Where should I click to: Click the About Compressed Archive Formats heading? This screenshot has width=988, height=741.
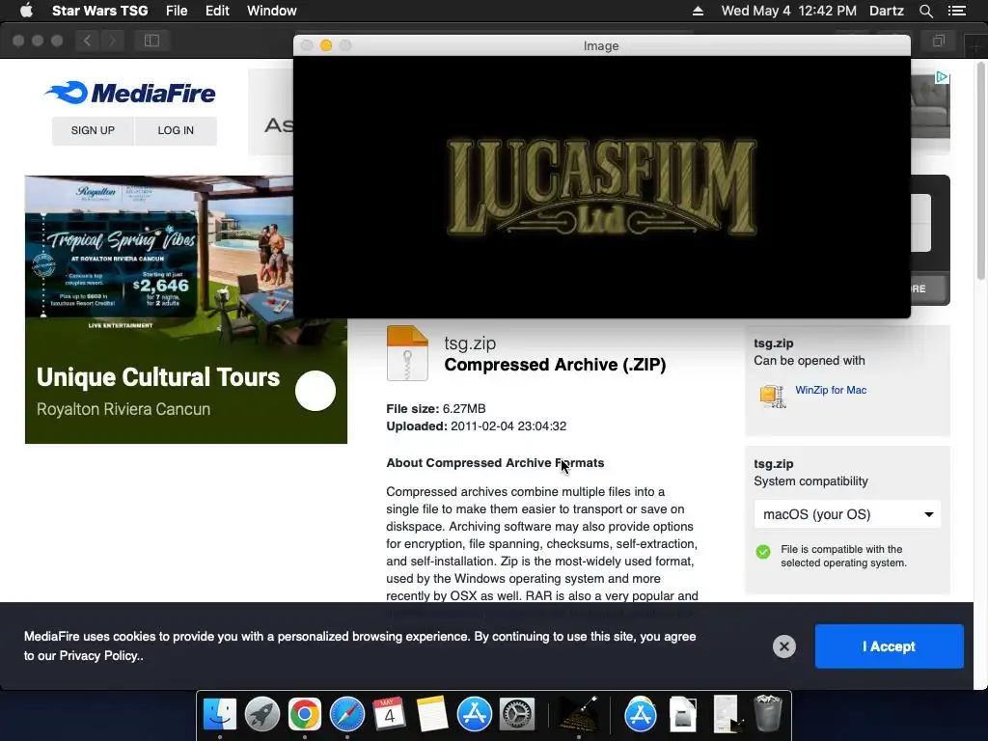pos(495,463)
